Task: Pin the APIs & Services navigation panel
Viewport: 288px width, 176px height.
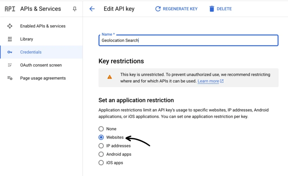Action: click(x=75, y=9)
